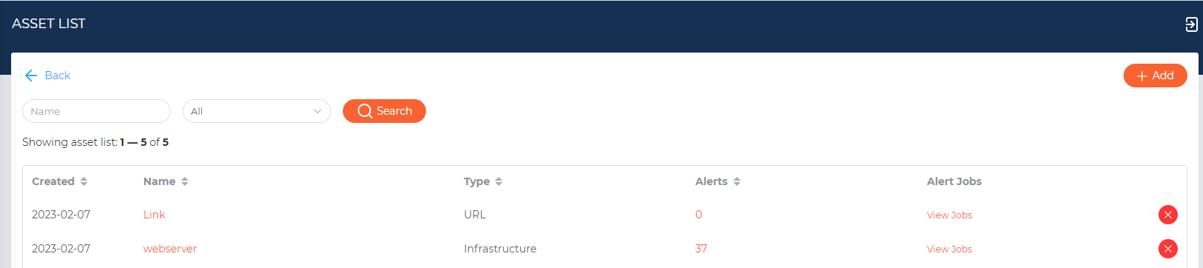Delete the Link asset with red X
The image size is (1203, 268).
(x=1168, y=215)
